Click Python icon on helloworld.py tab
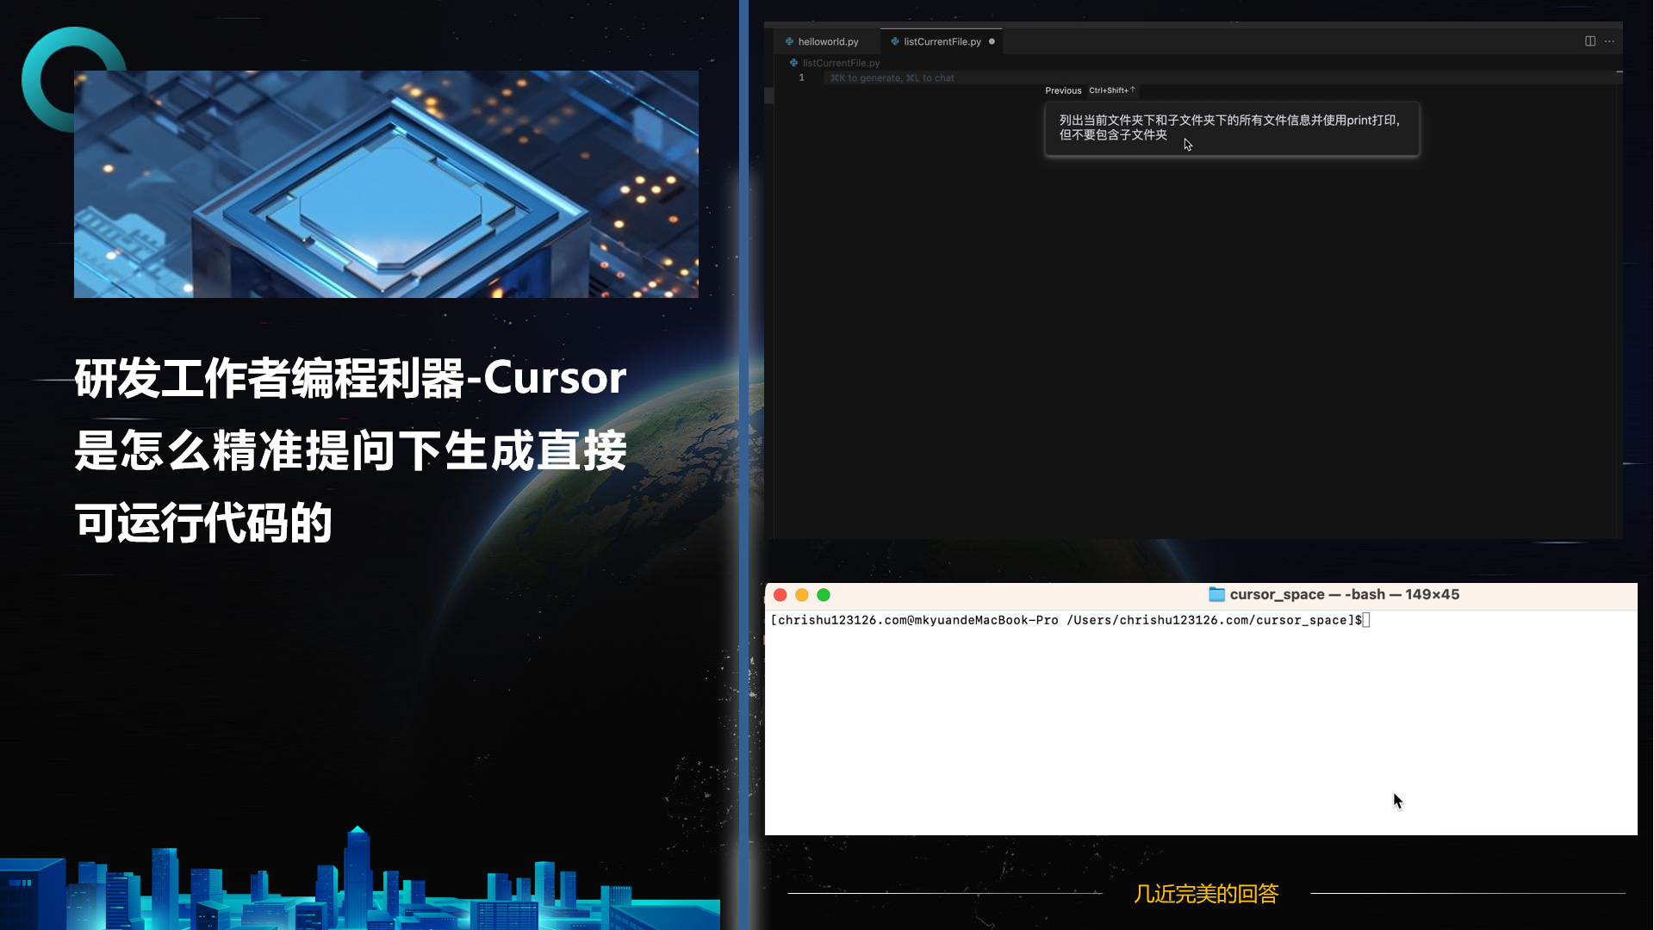The image size is (1654, 930). click(789, 41)
